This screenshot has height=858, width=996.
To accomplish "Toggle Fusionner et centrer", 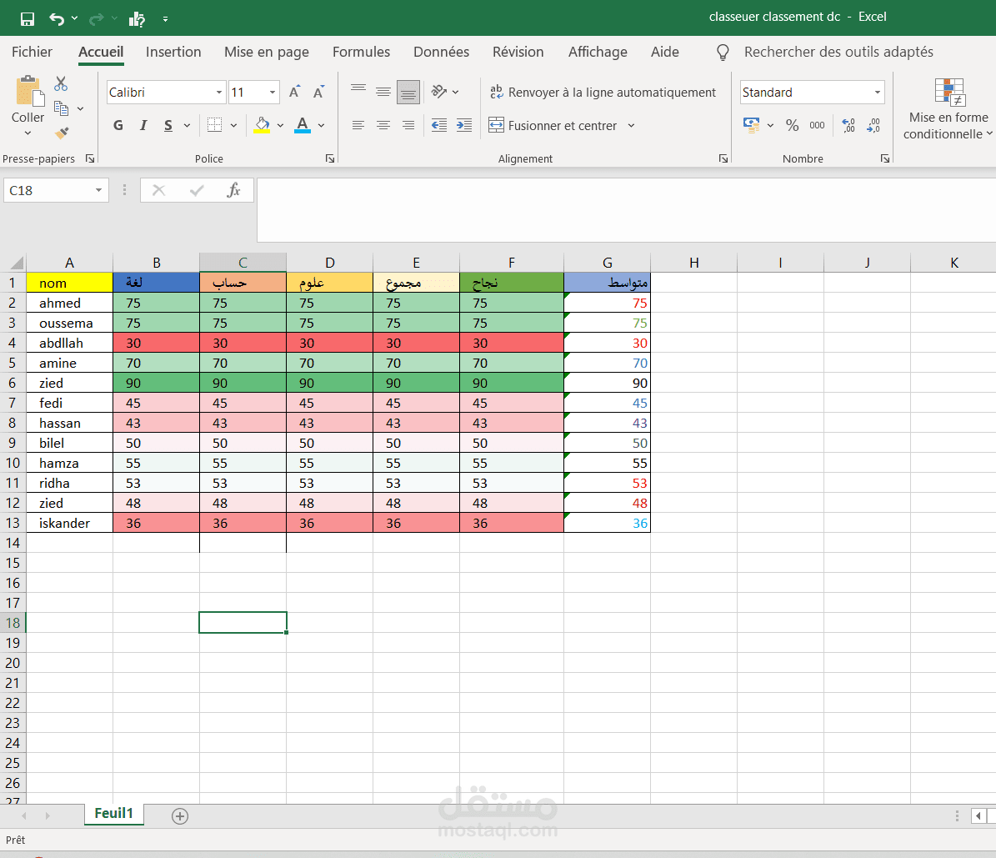I will (x=556, y=125).
